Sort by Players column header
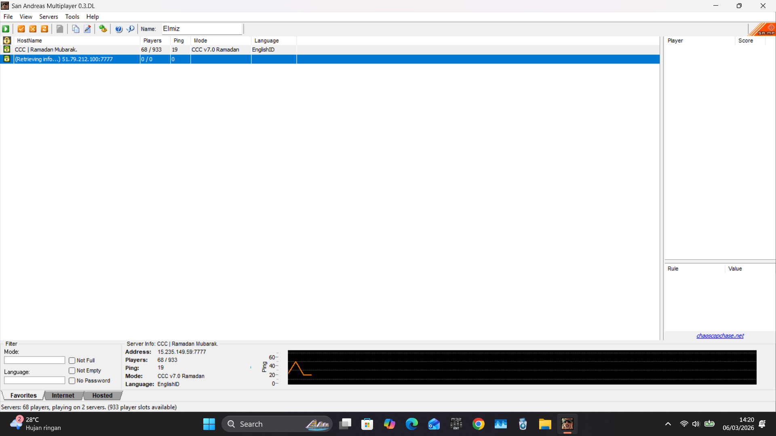This screenshot has height=436, width=776. (x=155, y=40)
